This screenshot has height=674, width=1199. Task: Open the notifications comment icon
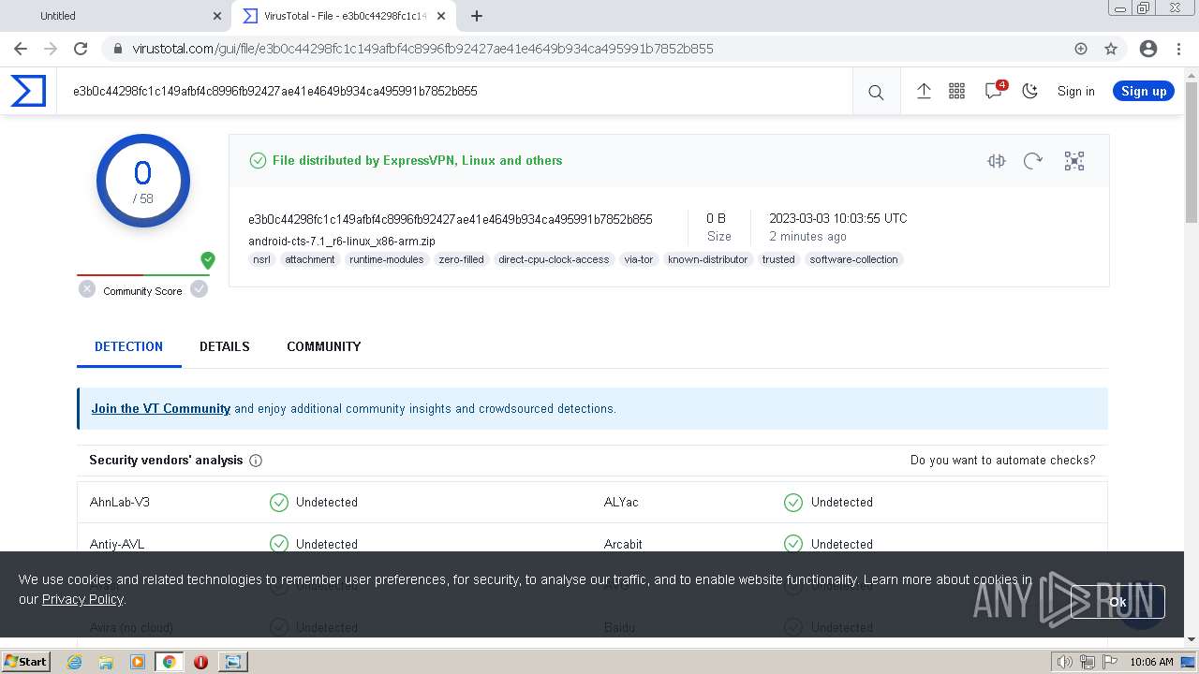tap(994, 91)
